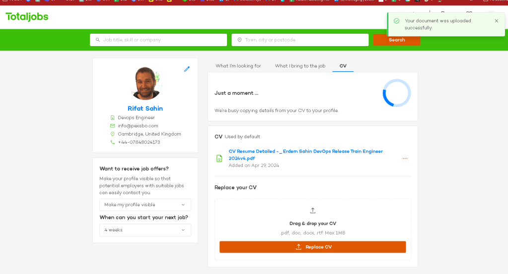Viewport: 508px width, 274px height.
Task: Click the job title icon next to Devops Engineer
Action: (x=112, y=117)
